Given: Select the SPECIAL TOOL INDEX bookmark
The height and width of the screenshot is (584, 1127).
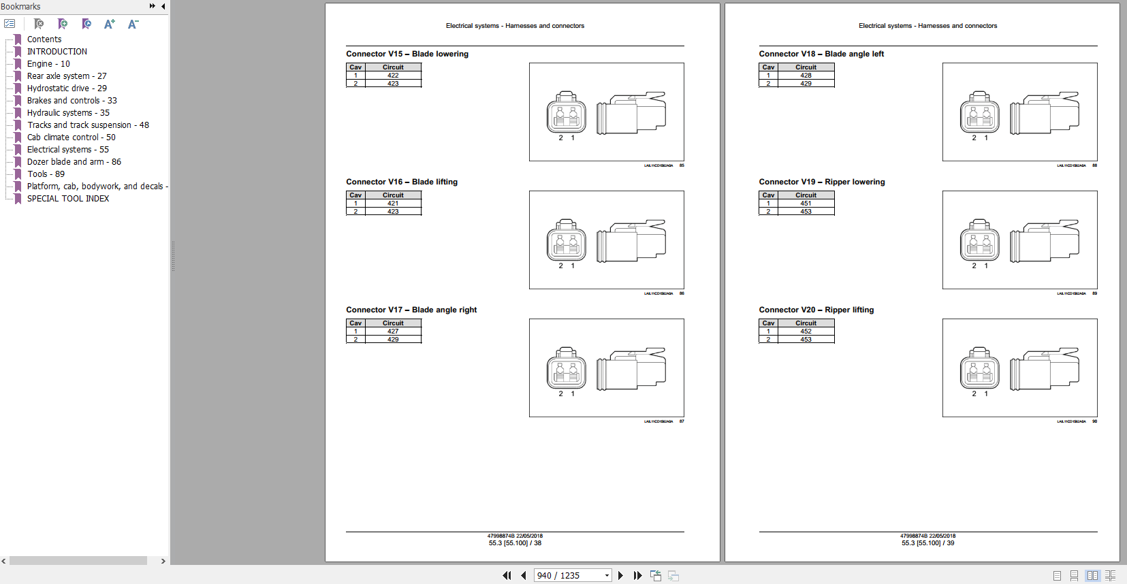Looking at the screenshot, I should click(68, 199).
